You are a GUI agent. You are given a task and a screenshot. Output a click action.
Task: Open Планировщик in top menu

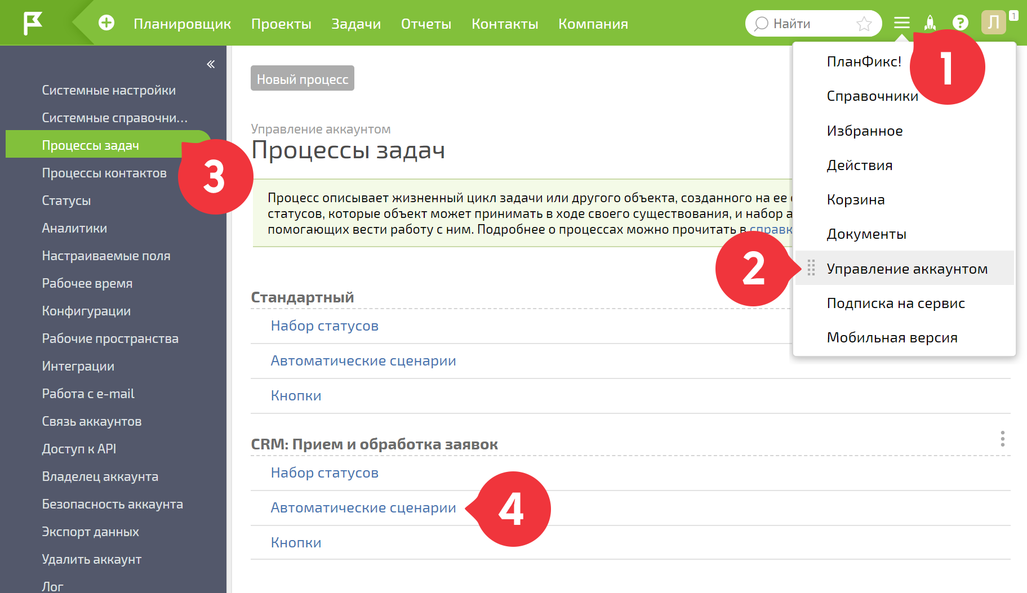click(183, 24)
